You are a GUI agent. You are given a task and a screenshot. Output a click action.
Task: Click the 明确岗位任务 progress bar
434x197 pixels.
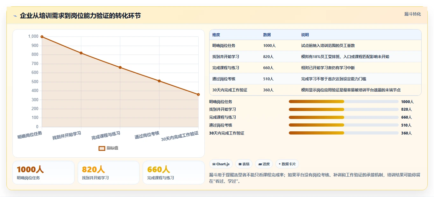344,102
